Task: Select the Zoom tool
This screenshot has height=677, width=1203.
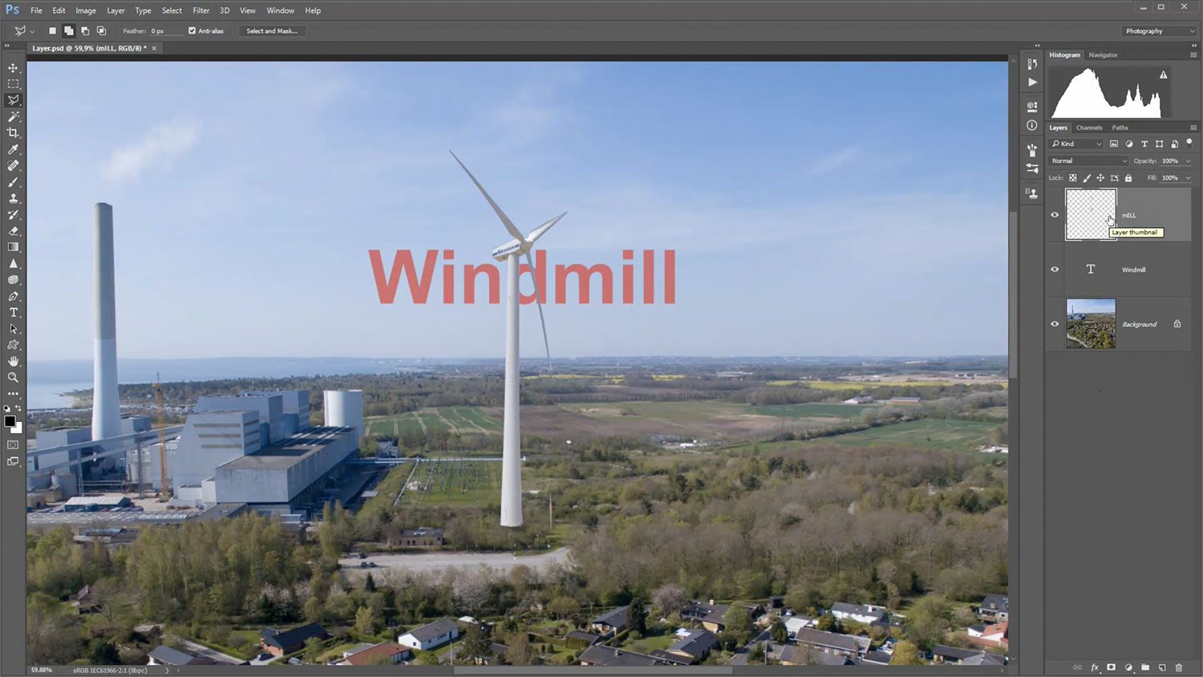Action: [13, 378]
